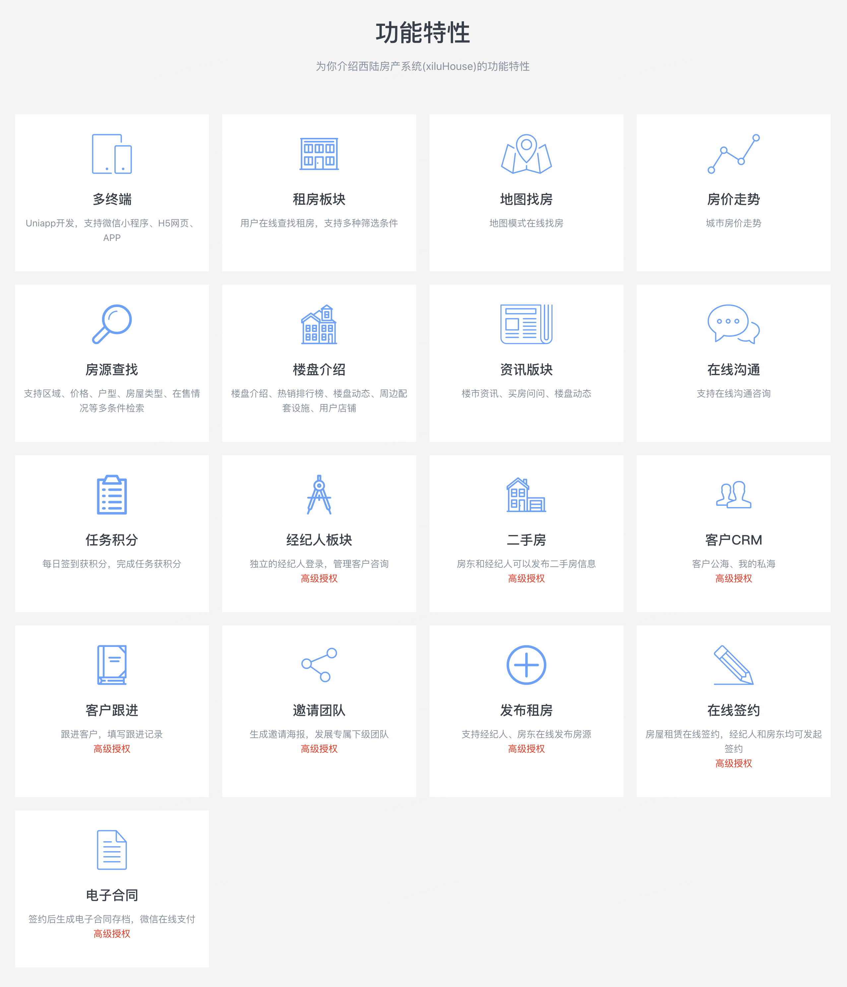Click the notebook icon for 客户跟进
The image size is (847, 987).
(111, 665)
